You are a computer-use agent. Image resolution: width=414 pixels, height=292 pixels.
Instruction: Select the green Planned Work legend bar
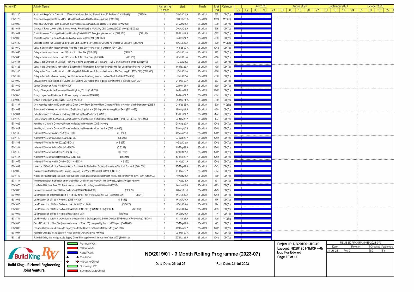[72, 244]
